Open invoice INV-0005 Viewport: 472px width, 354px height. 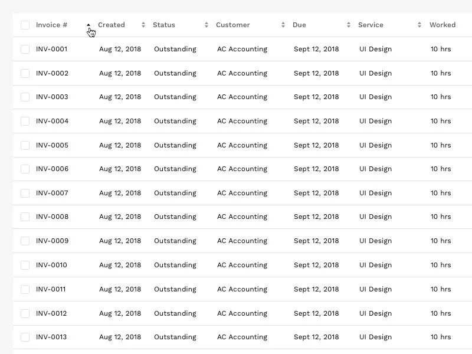52,145
